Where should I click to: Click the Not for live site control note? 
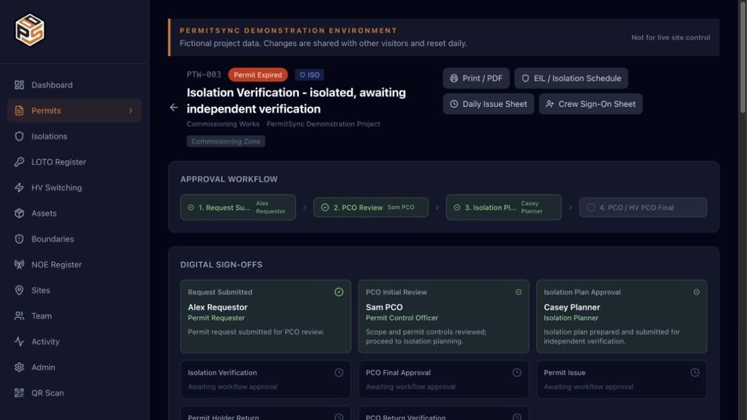click(x=671, y=37)
